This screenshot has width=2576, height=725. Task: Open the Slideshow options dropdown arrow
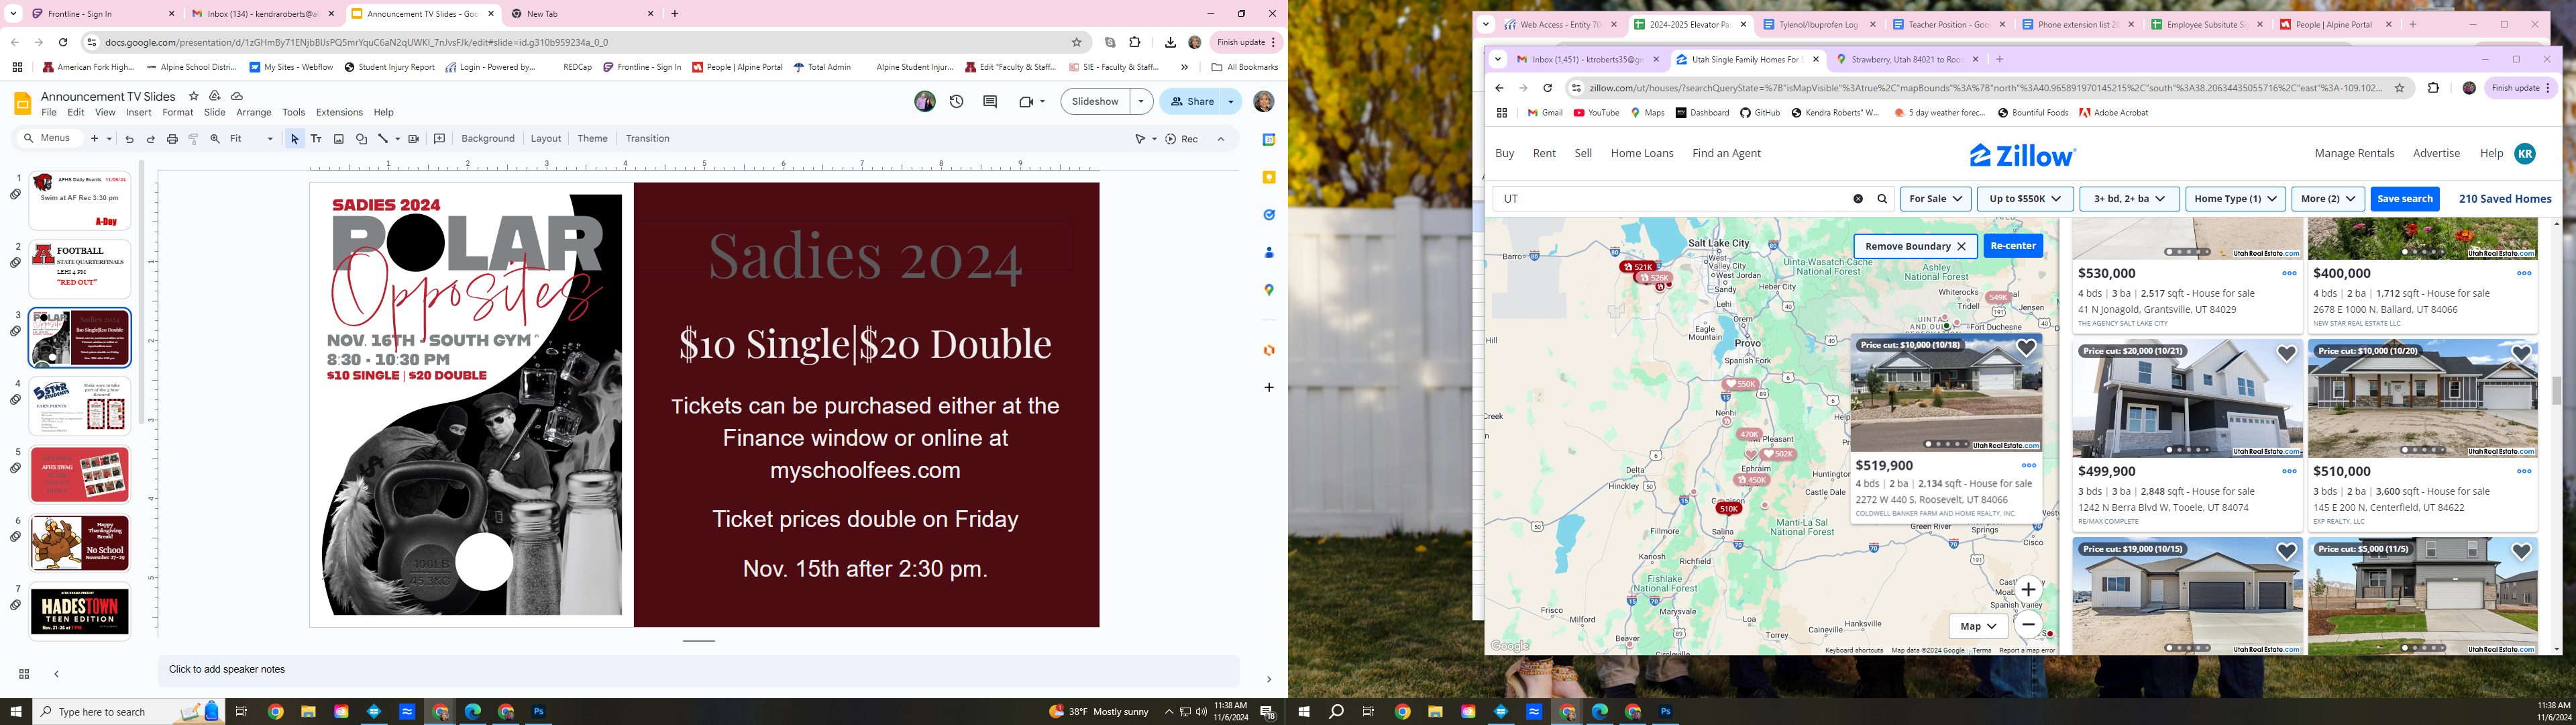point(1141,101)
